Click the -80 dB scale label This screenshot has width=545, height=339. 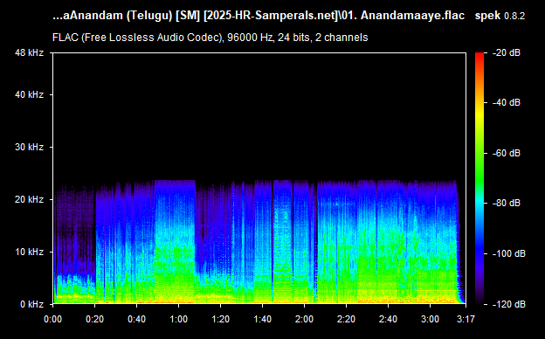[506, 203]
